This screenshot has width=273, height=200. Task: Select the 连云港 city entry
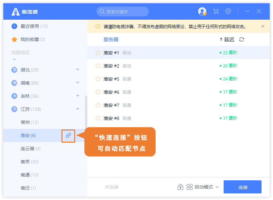pos(30,149)
